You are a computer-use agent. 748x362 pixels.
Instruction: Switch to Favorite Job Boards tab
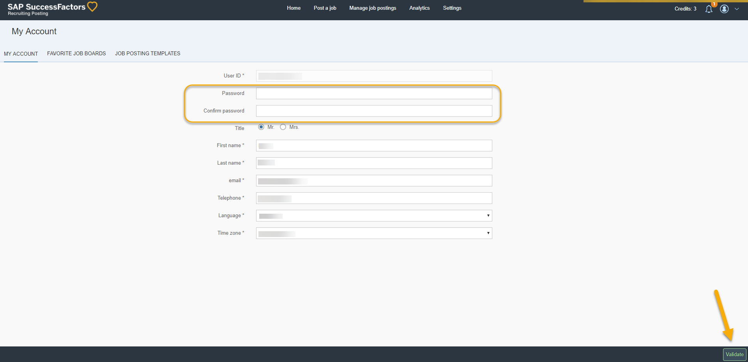76,53
